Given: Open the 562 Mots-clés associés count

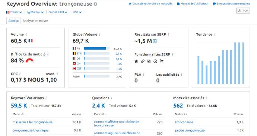Looking at the screenshot, I should coord(178,106).
